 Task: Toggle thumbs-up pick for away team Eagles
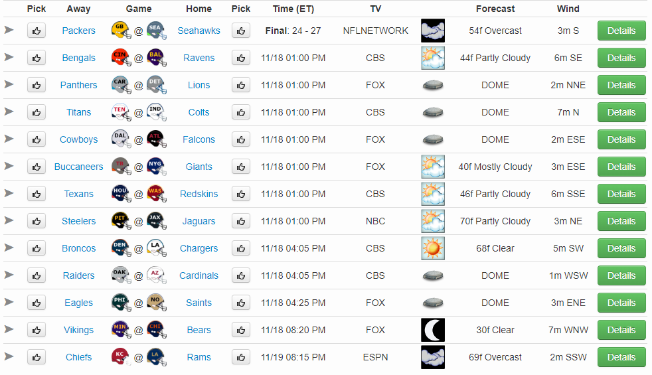(x=37, y=303)
